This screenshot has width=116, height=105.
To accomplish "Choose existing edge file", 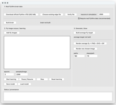I will point(52,15).
